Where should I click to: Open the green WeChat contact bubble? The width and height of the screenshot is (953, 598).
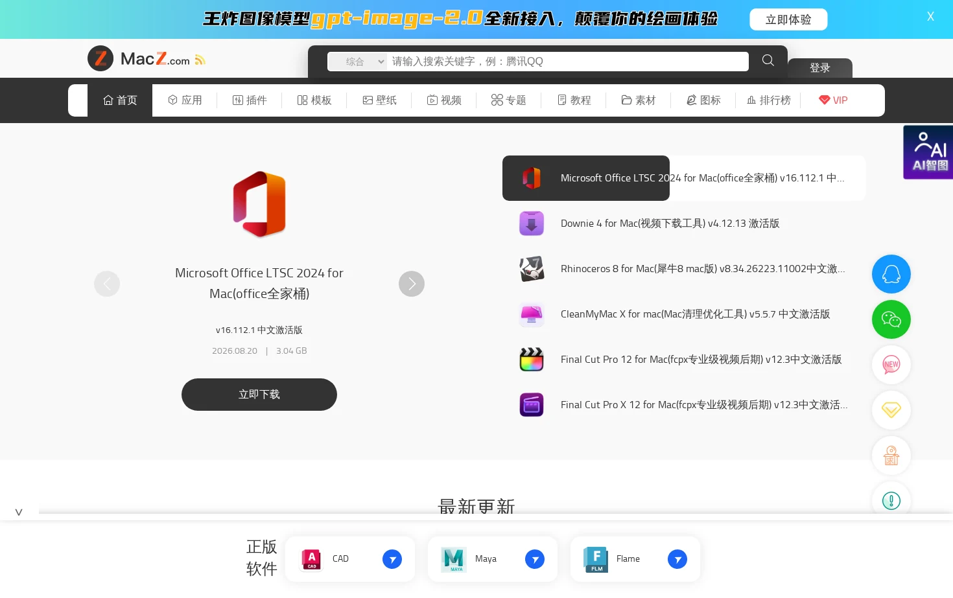891,319
